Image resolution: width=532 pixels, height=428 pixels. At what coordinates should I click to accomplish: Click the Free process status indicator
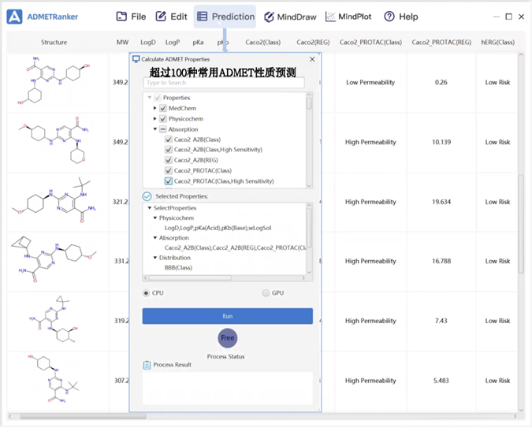coord(227,338)
